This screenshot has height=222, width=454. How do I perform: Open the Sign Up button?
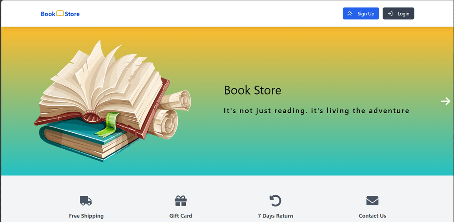coord(361,14)
